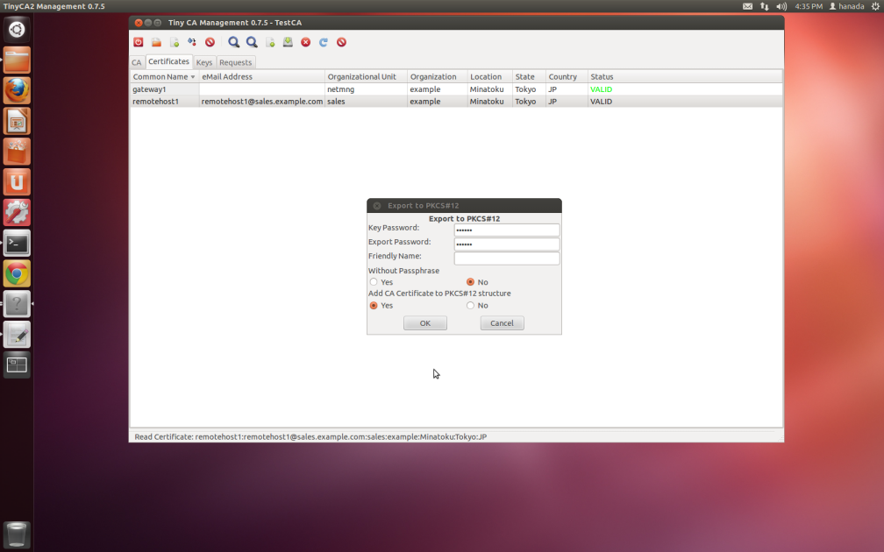Choose No for Add CA Certificate option
The image size is (884, 552).
point(471,306)
